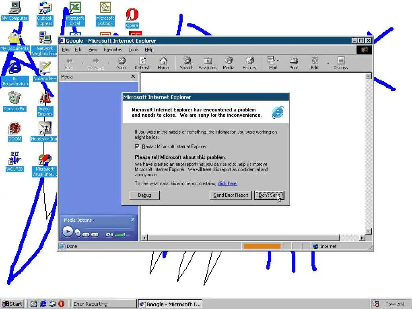Viewport: 412px width, 309px height.
Task: Click the Refresh toolbar button
Action: tap(142, 63)
